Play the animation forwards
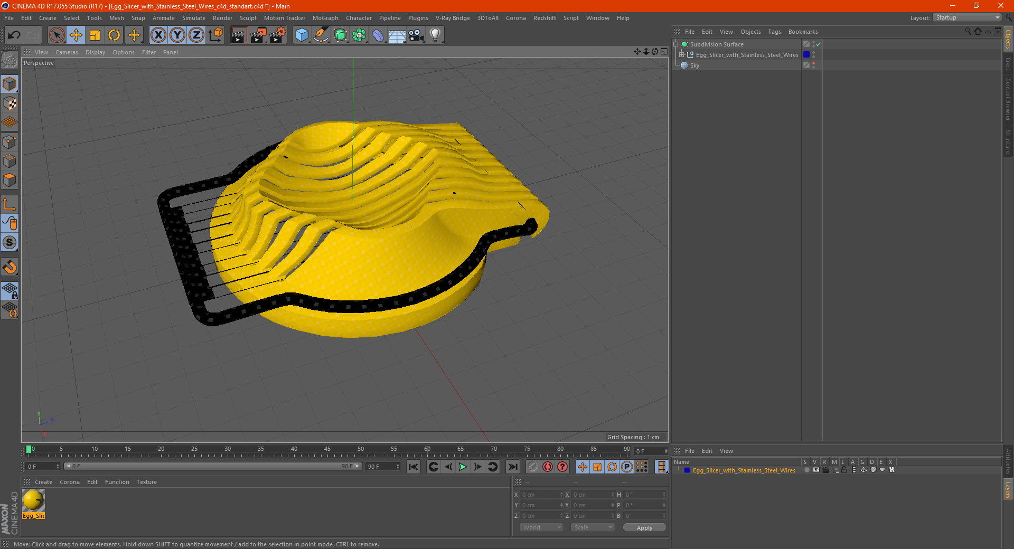The image size is (1014, 549). [463, 467]
